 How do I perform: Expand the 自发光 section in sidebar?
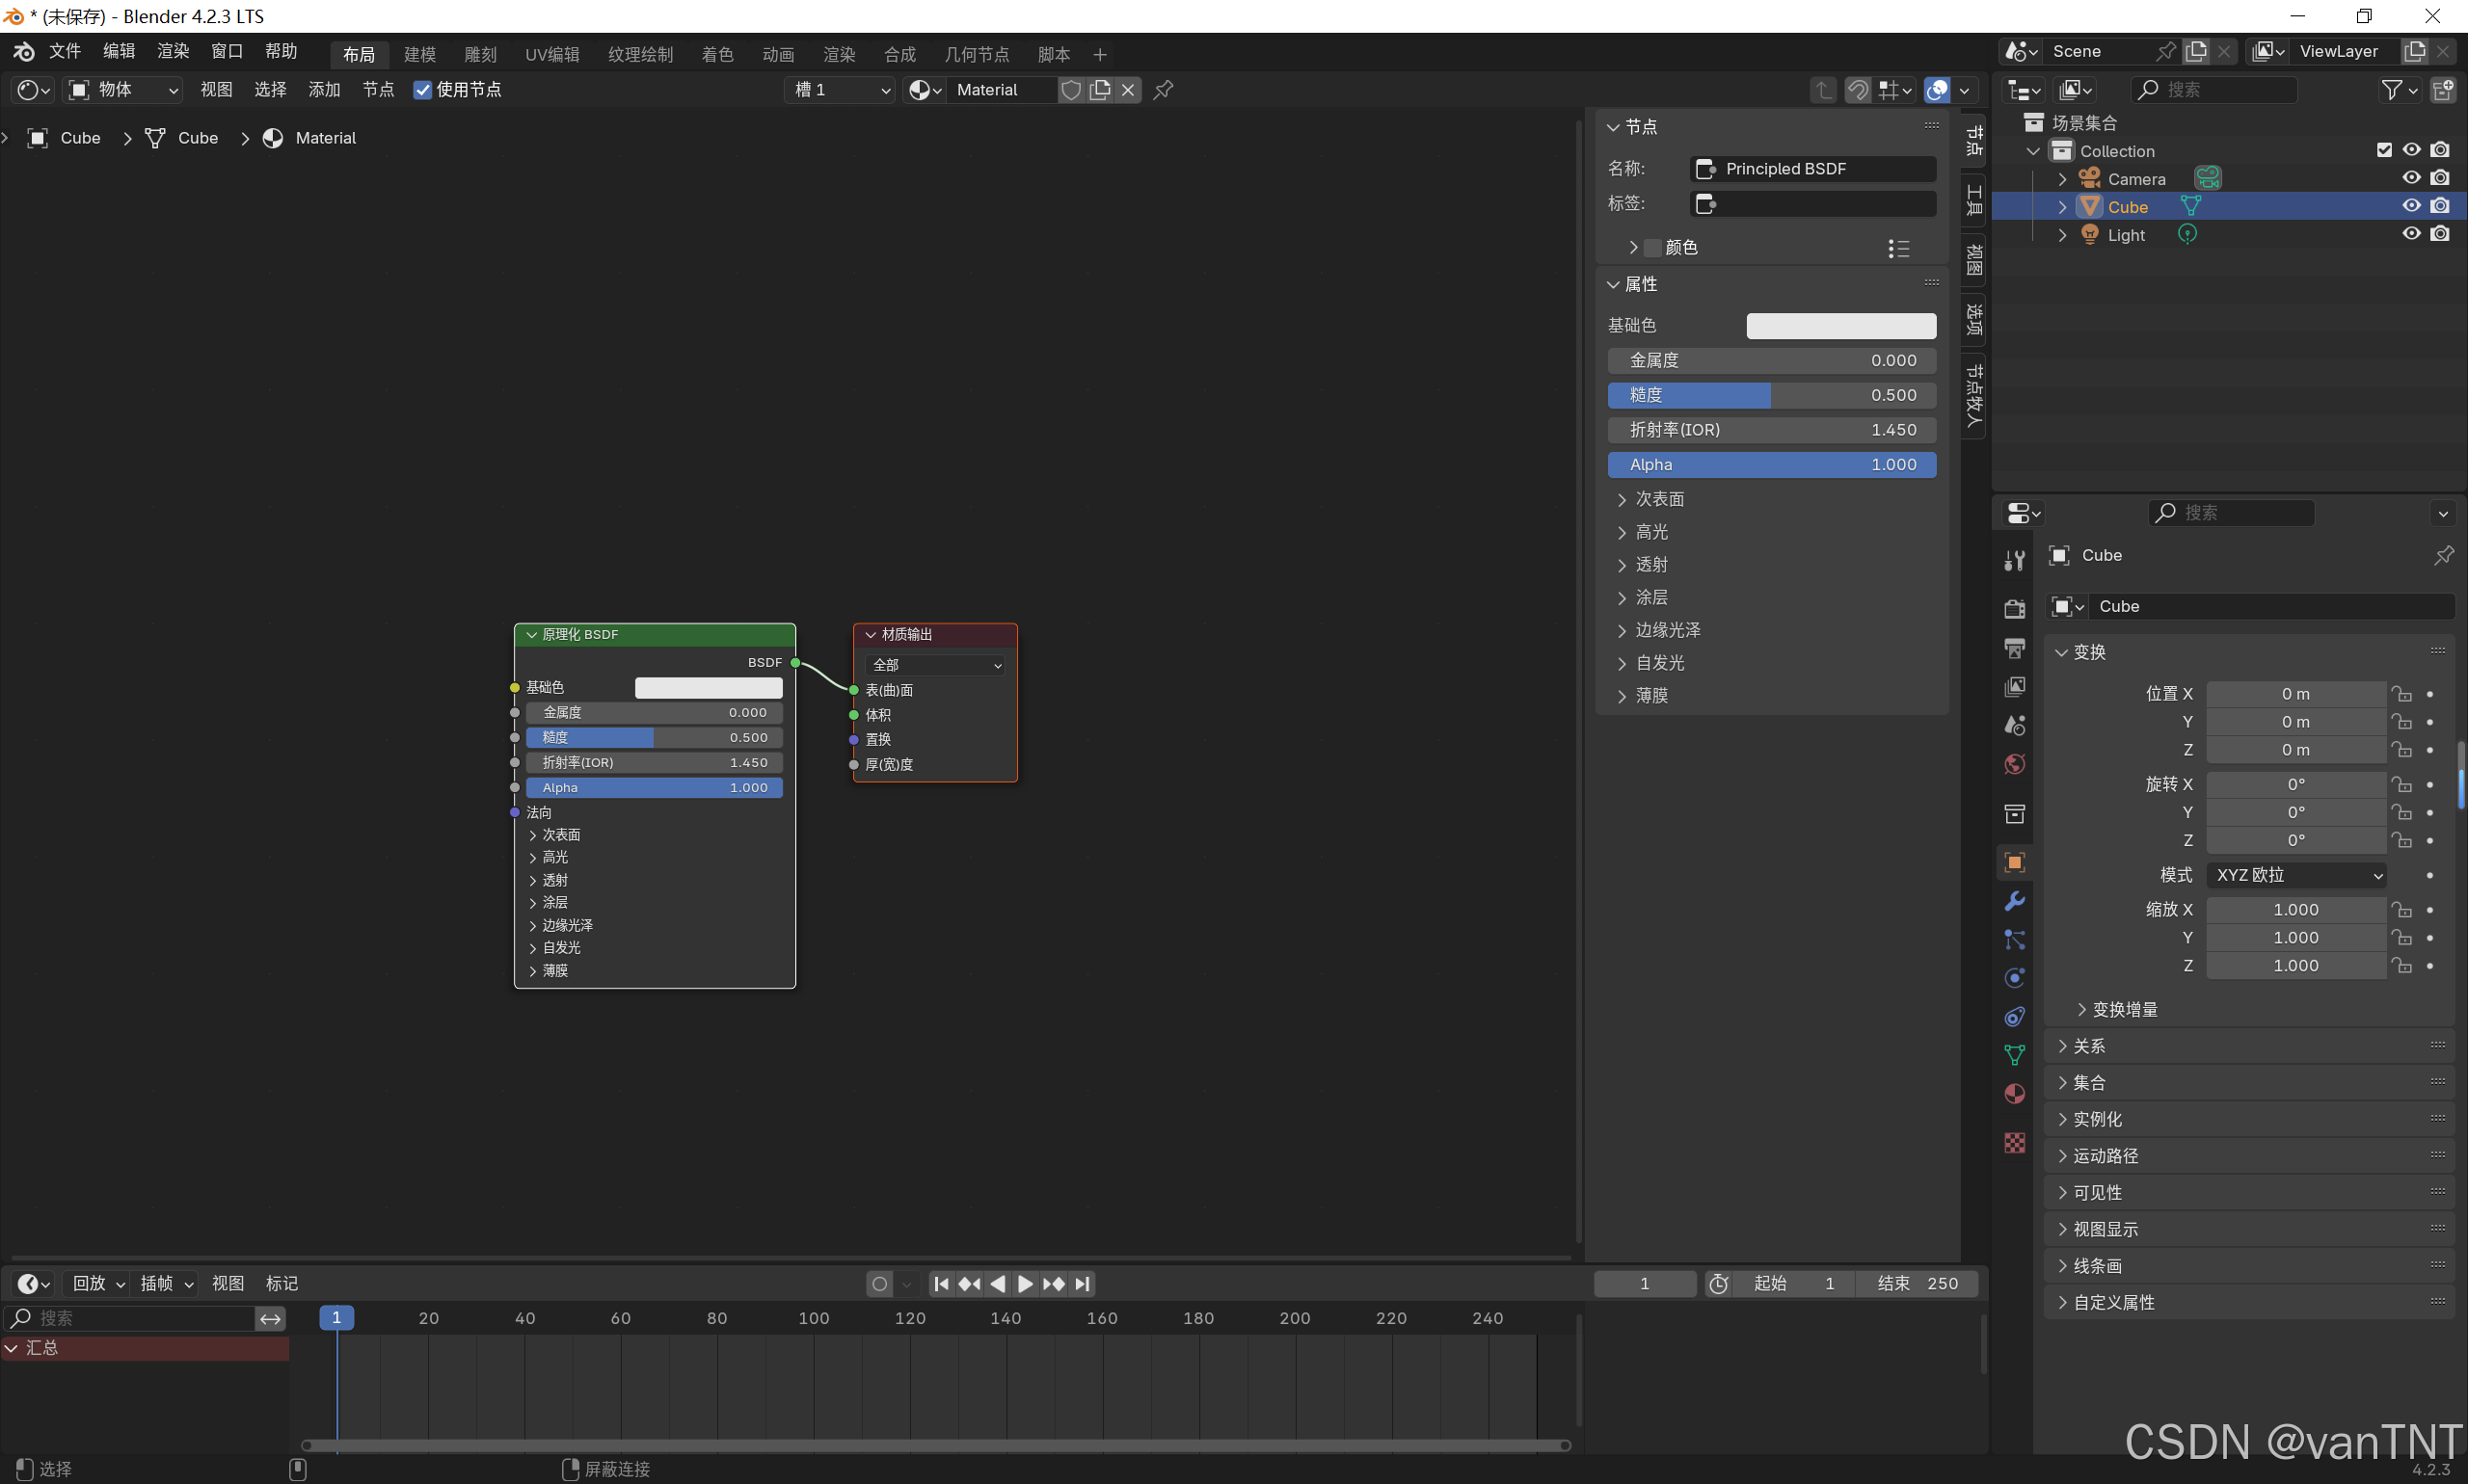[1660, 663]
